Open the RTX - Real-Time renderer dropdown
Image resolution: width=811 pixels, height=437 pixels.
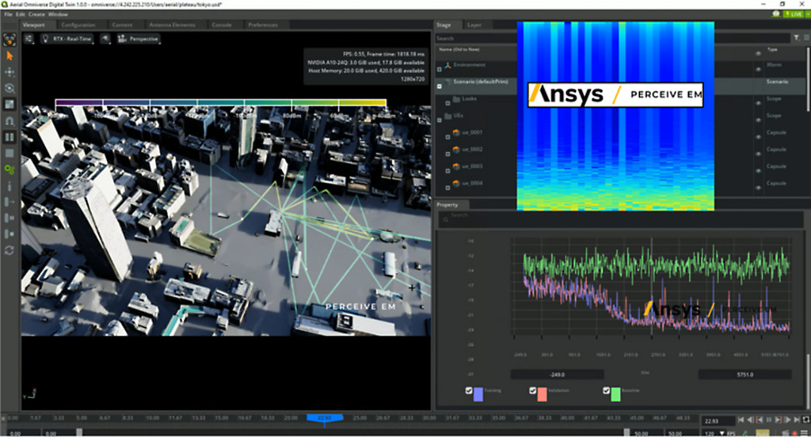click(x=67, y=39)
